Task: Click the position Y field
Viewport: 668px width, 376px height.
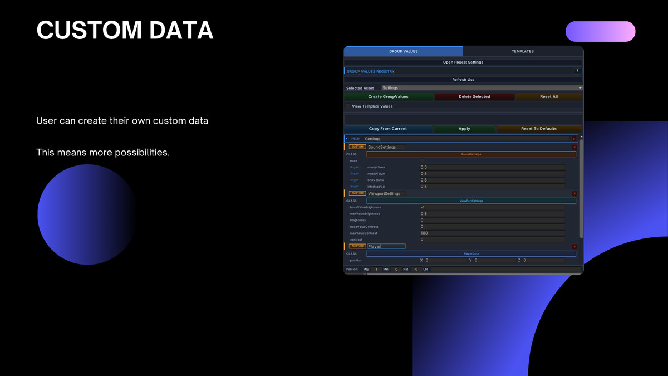Action: [495, 260]
